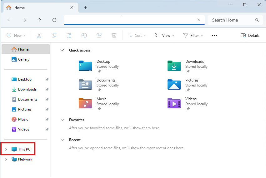266x178 pixels.
Task: Open the View dropdown menu
Action: [164, 35]
